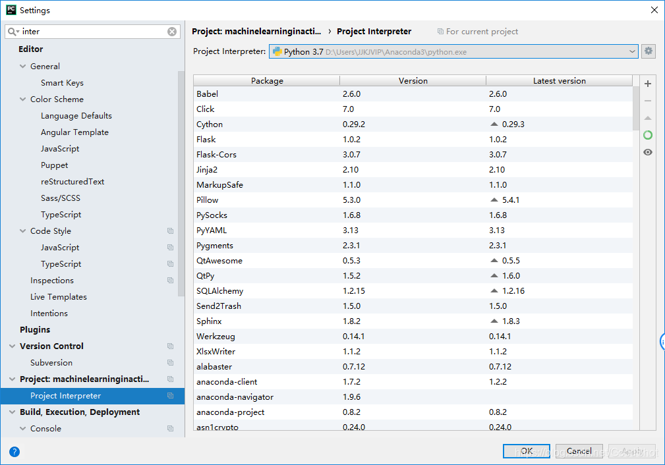Screen dimensions: 665x465
Task: Add a new package with plus icon
Action: tap(648, 84)
